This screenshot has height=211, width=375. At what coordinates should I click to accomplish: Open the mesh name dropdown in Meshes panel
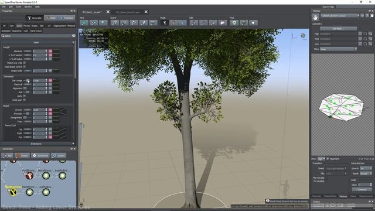[340, 16]
